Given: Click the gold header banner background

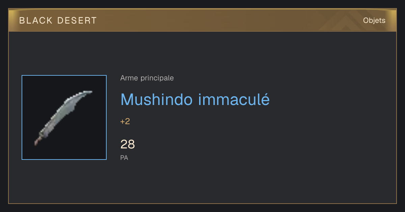Looking at the screenshot, I should (202, 21).
